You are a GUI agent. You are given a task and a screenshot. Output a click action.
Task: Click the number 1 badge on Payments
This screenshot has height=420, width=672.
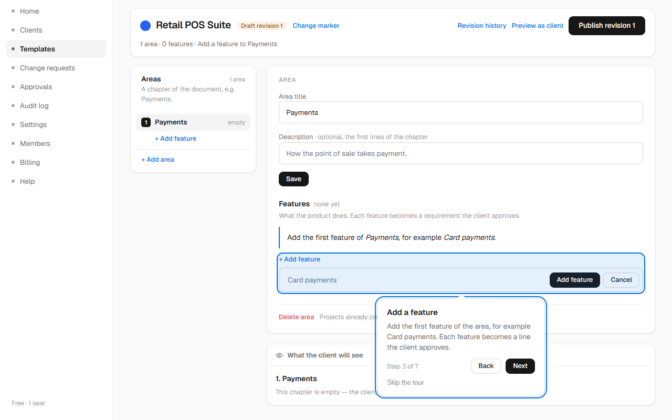coord(146,122)
